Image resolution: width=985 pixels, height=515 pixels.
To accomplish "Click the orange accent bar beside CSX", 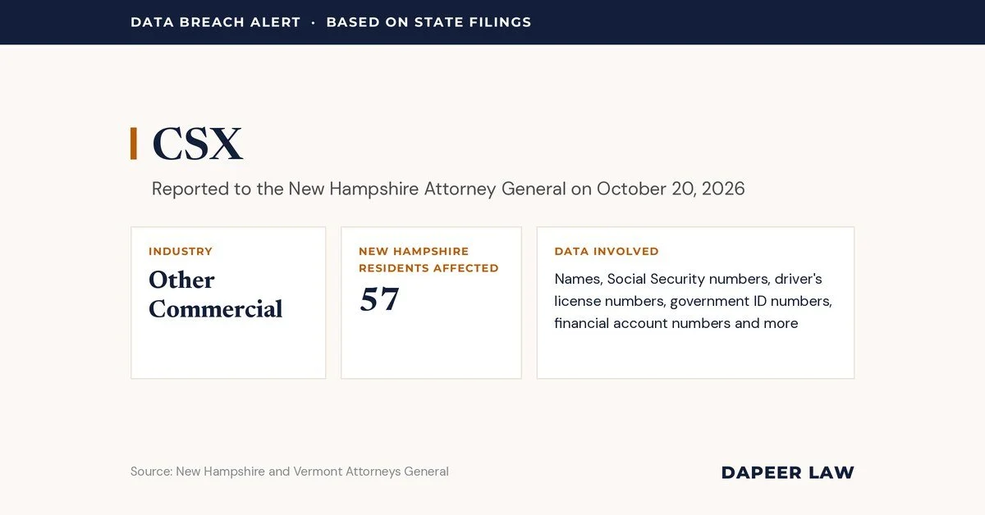I will point(134,144).
